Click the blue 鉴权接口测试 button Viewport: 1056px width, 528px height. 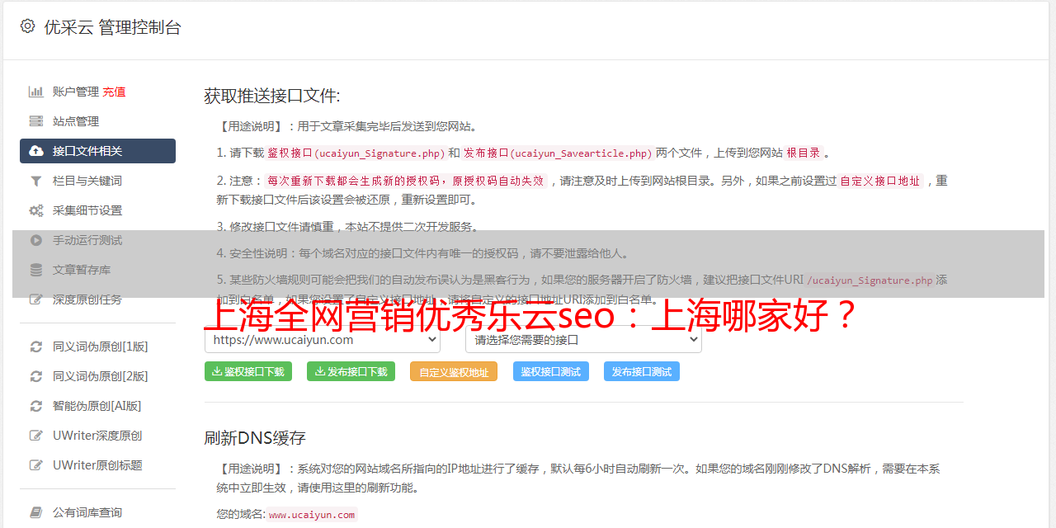[x=551, y=371]
